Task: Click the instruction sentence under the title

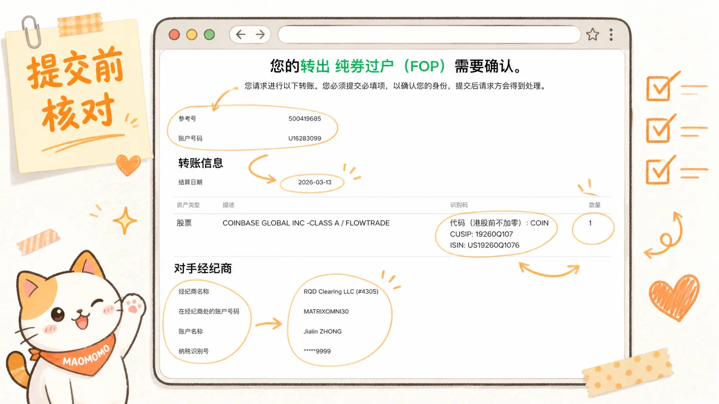Action: click(396, 86)
